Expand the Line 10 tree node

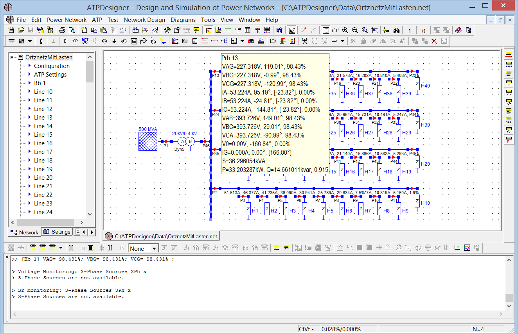coord(30,92)
